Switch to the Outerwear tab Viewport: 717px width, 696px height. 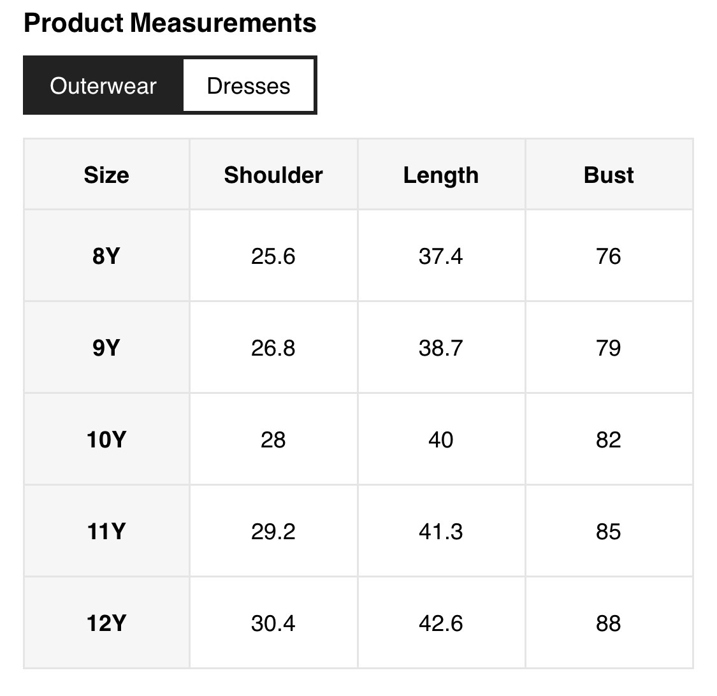pos(103,86)
